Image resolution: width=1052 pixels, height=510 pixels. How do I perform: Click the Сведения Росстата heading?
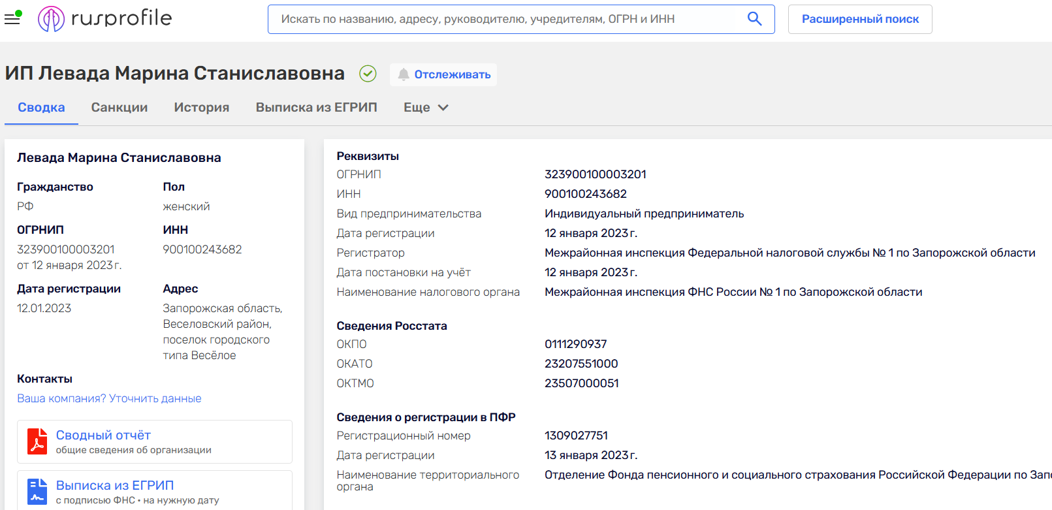[x=392, y=326]
